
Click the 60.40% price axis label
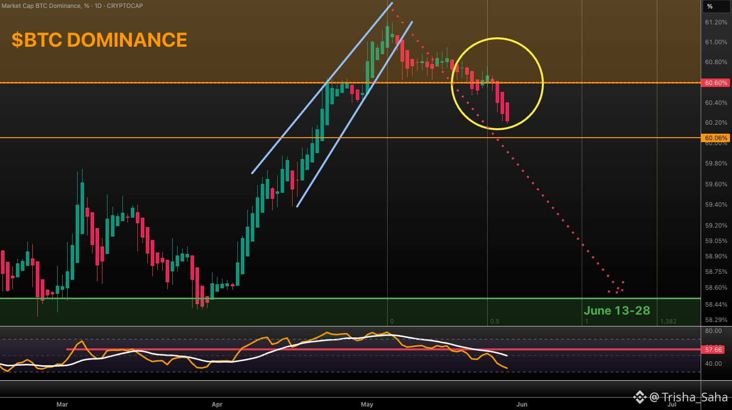pos(716,103)
